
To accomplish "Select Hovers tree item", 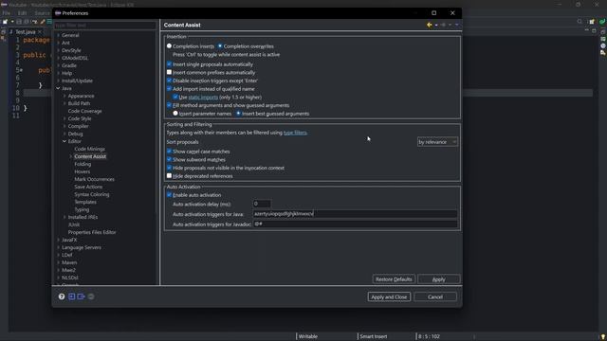I will [x=83, y=171].
